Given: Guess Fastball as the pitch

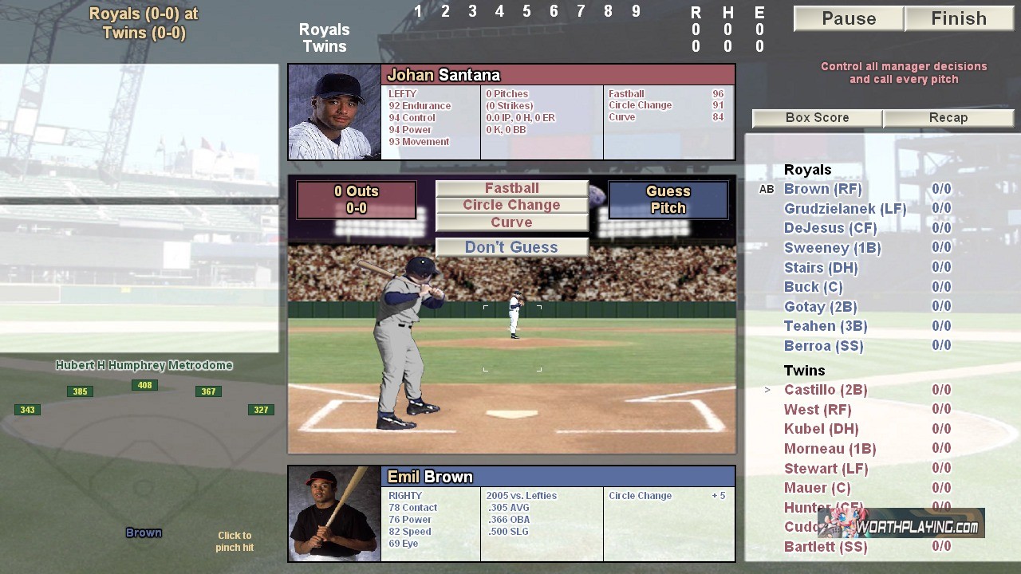Looking at the screenshot, I should pyautogui.click(x=511, y=188).
